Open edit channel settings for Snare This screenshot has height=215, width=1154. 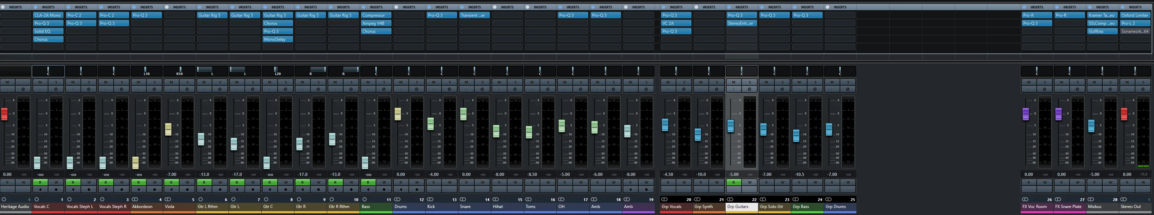482,89
